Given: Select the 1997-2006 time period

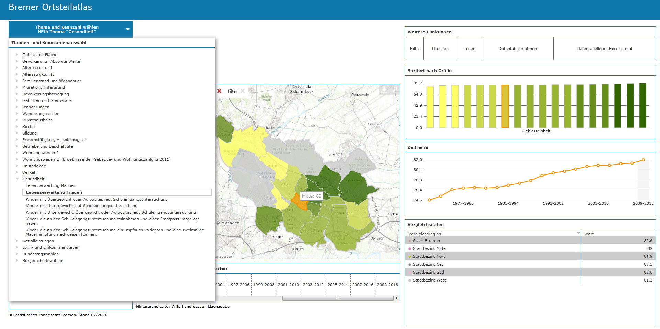Looking at the screenshot, I should pos(239,285).
